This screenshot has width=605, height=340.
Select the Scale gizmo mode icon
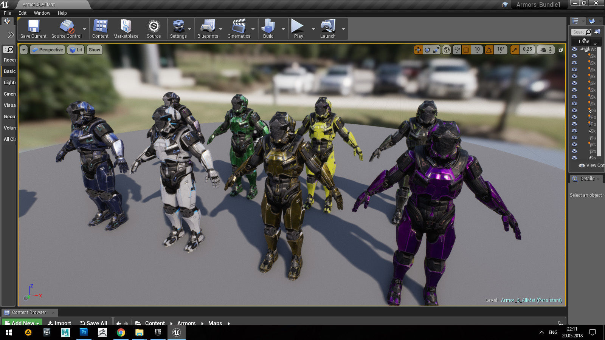(x=436, y=50)
